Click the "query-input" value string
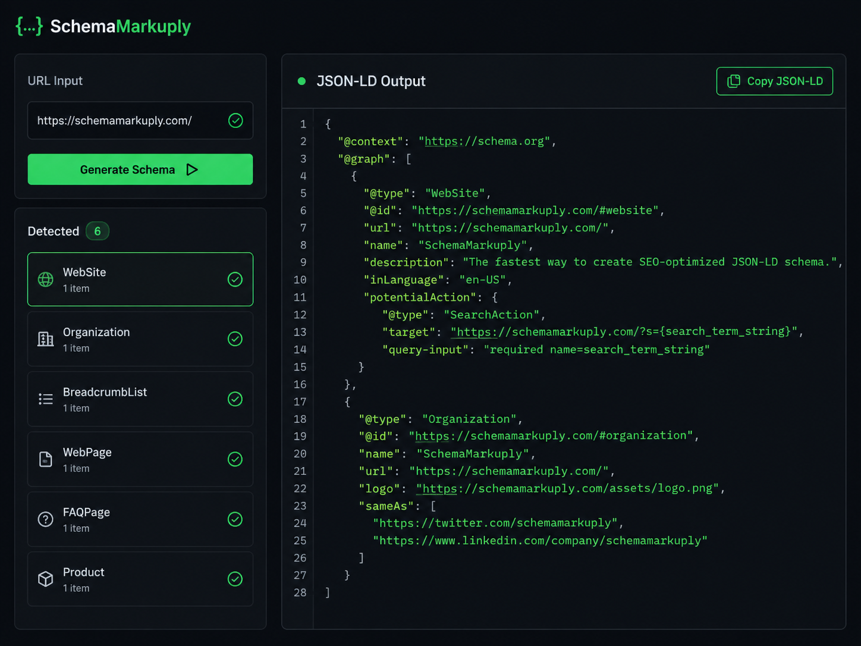This screenshot has height=646, width=861. coord(596,349)
